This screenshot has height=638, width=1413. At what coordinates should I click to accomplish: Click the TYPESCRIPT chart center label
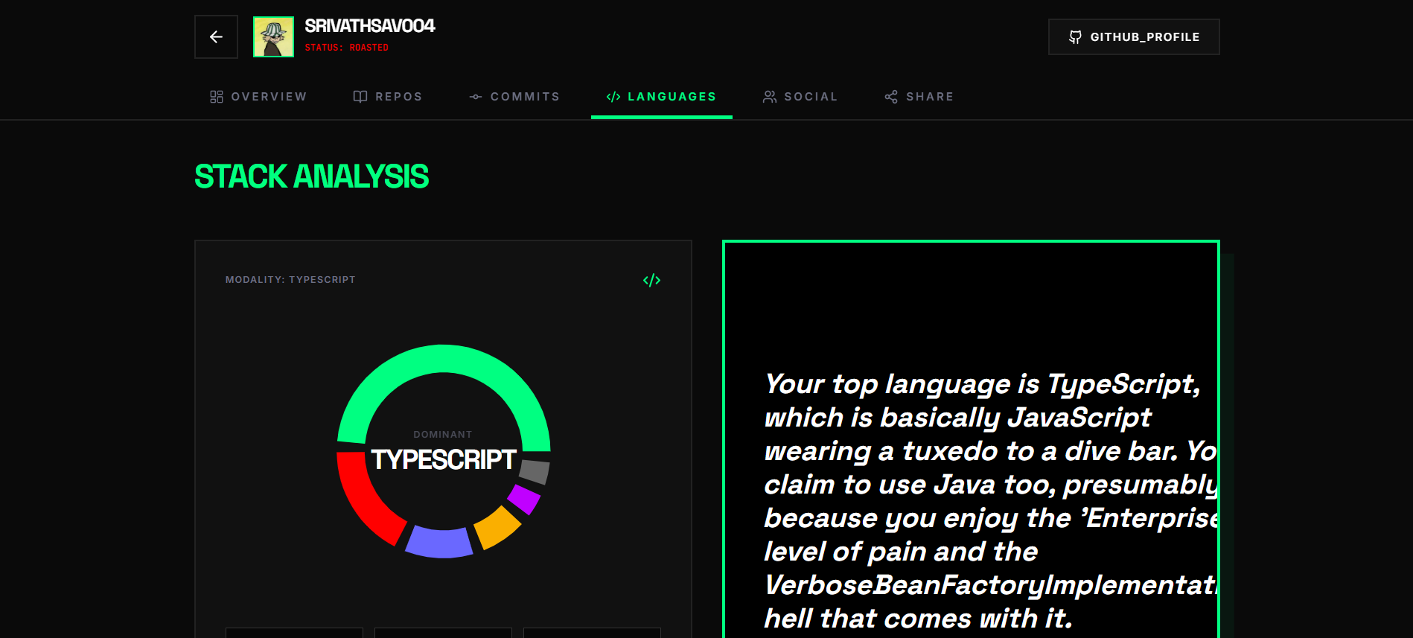point(444,459)
